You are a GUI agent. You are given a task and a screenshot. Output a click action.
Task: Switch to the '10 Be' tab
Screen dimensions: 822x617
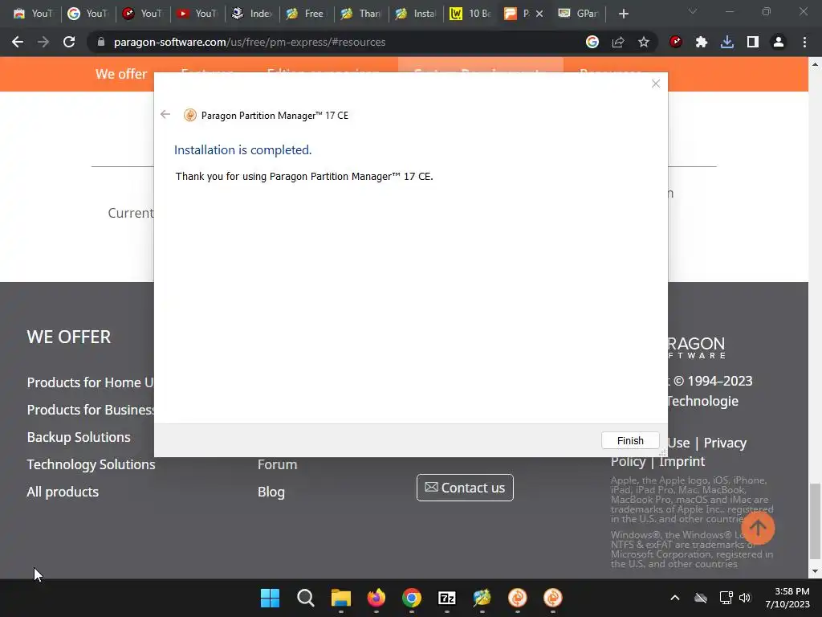tap(470, 14)
